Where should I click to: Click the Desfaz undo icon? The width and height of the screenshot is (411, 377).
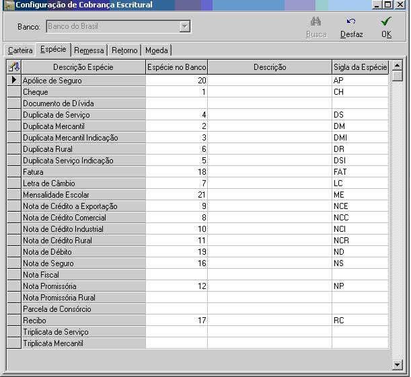(x=351, y=22)
